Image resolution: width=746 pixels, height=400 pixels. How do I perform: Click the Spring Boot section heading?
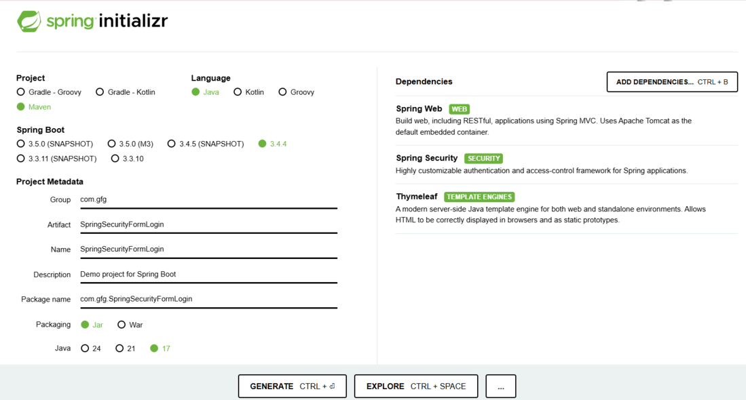[x=40, y=129]
